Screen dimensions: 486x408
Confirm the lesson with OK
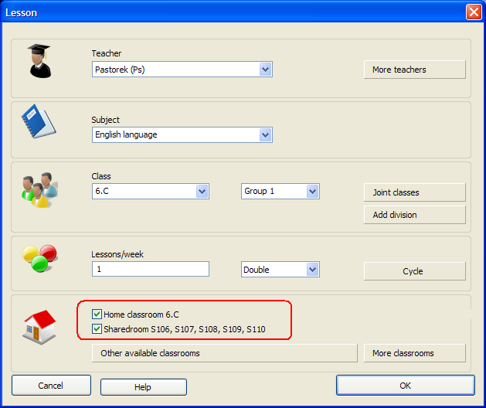pos(405,385)
